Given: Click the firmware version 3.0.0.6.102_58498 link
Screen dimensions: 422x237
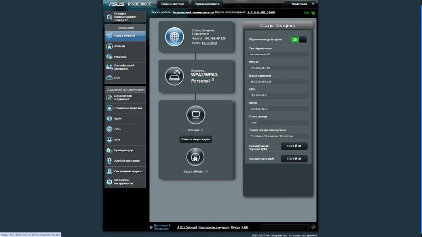Looking at the screenshot, I should click(261, 12).
